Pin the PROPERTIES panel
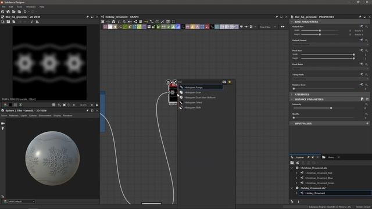 [x=360, y=17]
